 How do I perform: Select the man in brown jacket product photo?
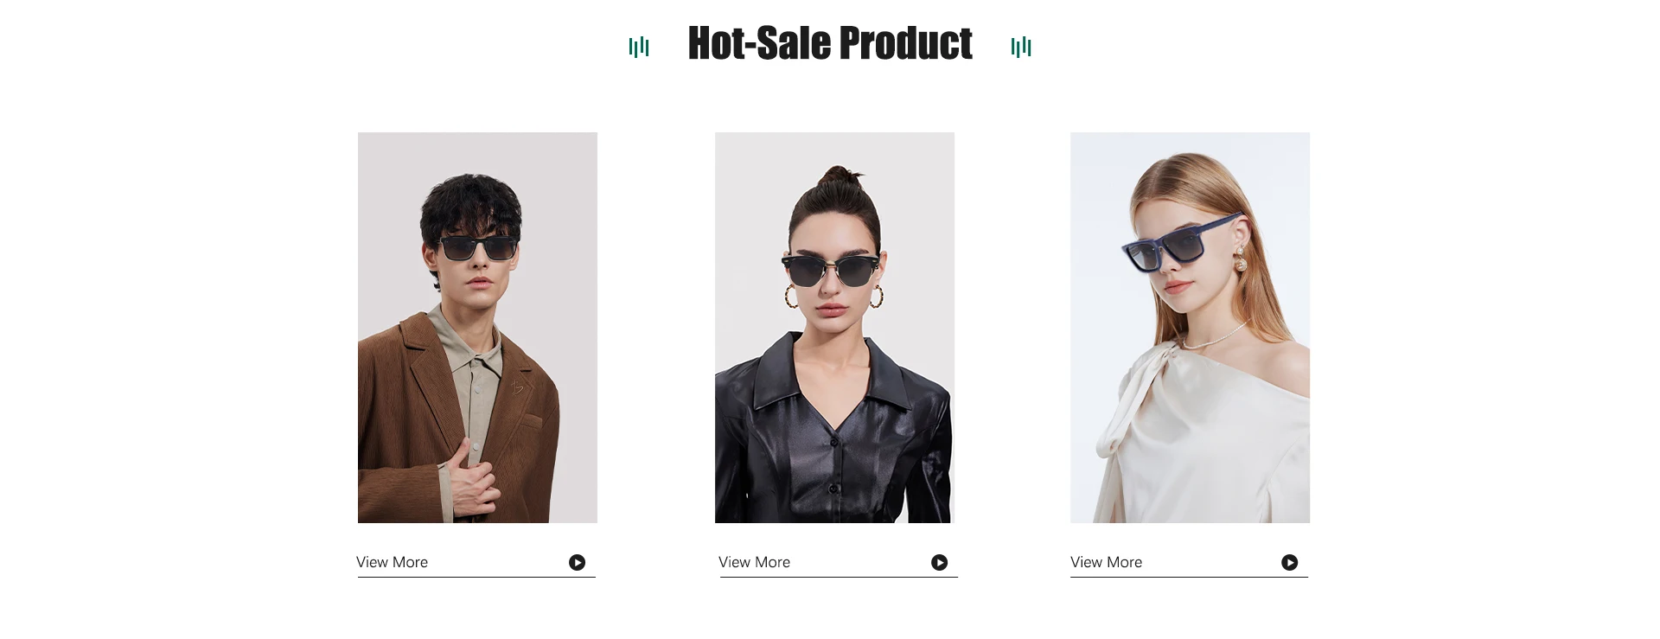click(x=477, y=327)
